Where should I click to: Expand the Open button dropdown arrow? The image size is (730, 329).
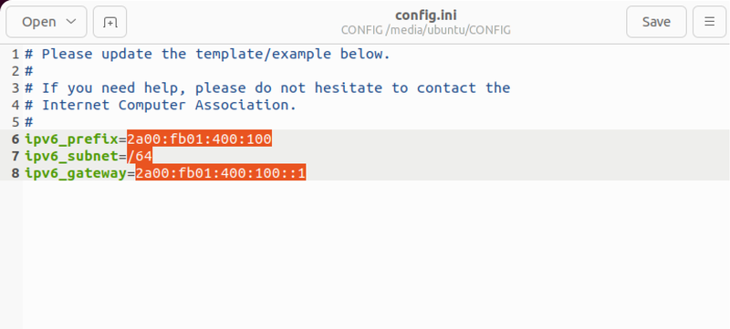click(71, 22)
